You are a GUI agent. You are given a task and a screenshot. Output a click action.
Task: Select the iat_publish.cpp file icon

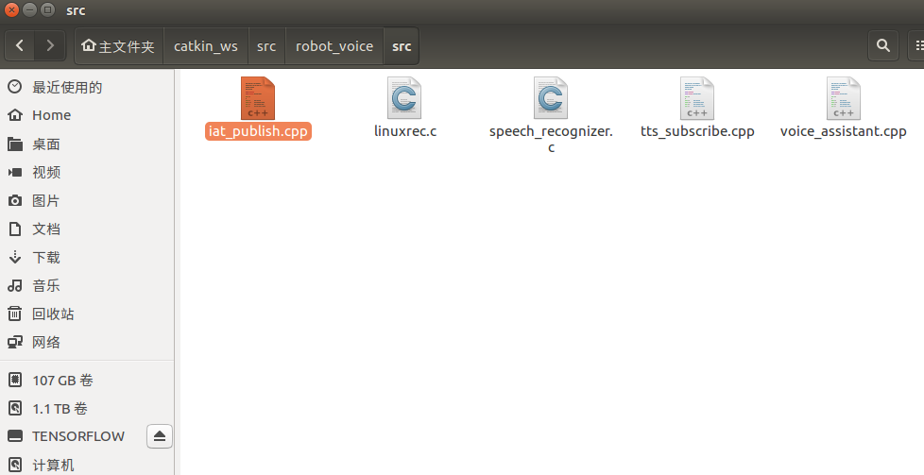(258, 98)
